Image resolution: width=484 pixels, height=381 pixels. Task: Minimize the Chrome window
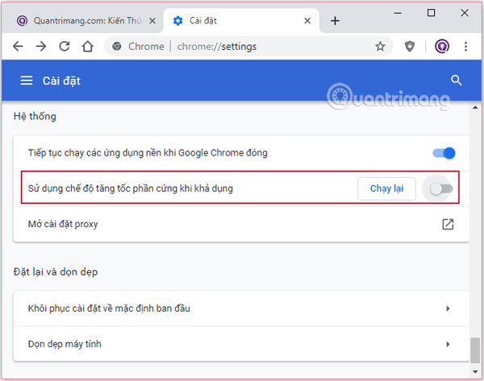click(398, 13)
